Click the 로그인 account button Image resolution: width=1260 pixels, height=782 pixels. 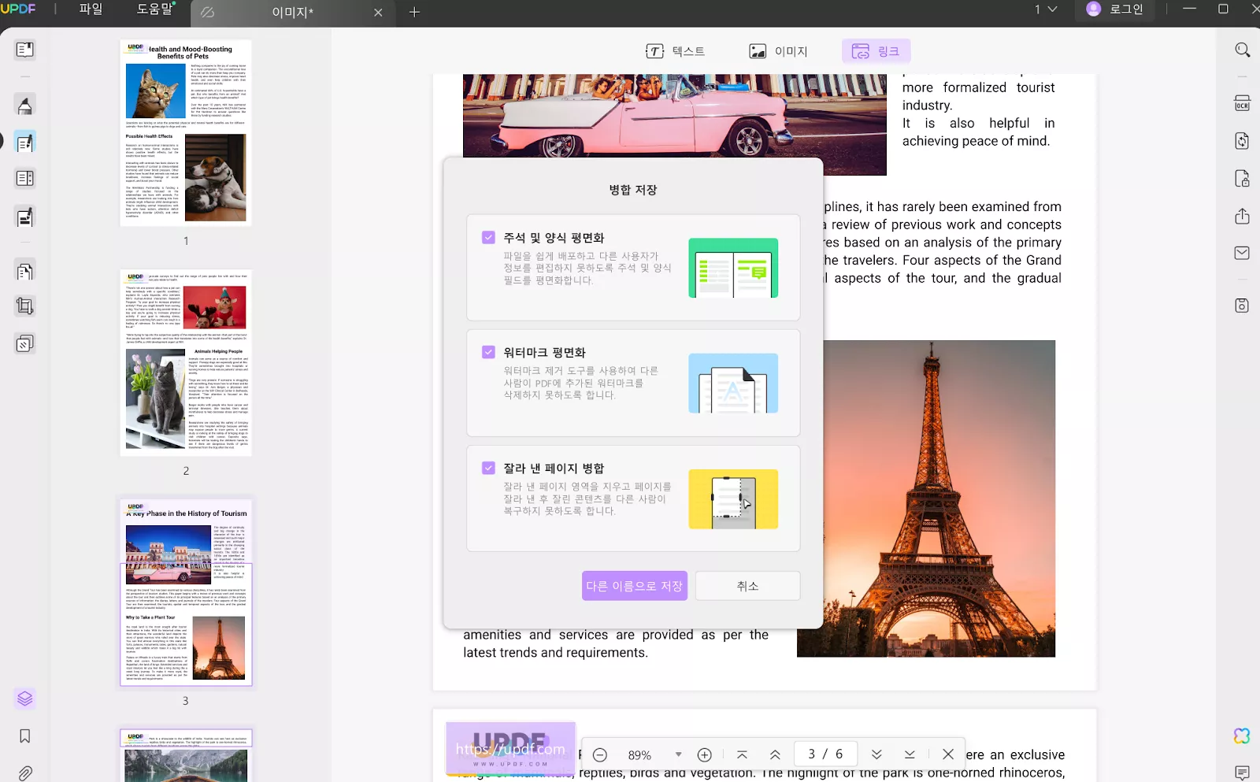coord(1115,9)
